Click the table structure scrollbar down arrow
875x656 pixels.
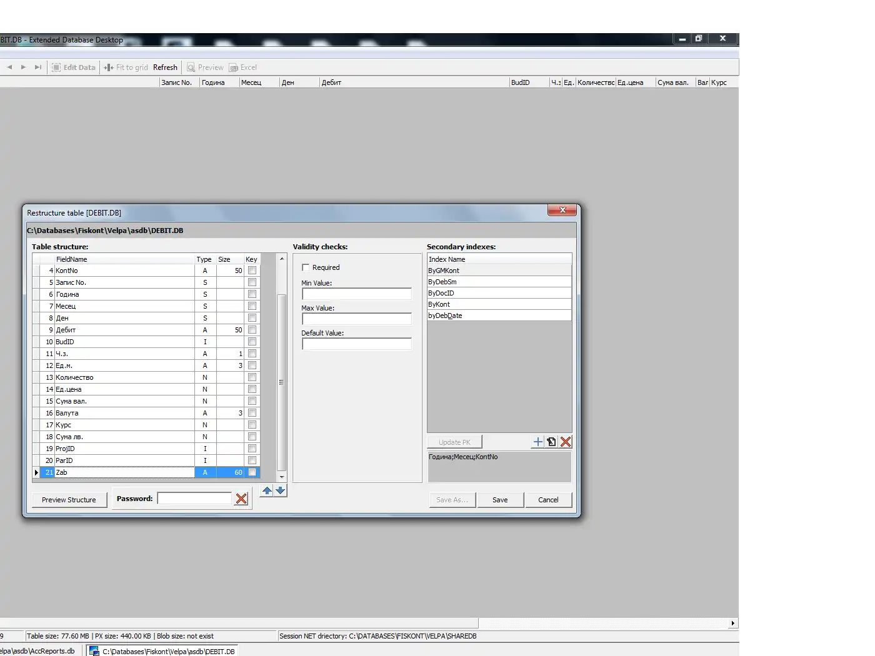(x=282, y=477)
